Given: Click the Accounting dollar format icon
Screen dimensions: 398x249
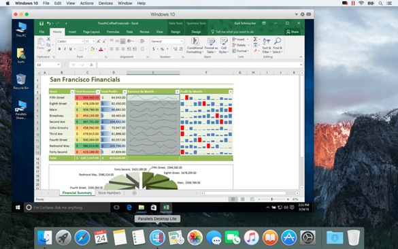Looking at the screenshot, I should point(154,49).
